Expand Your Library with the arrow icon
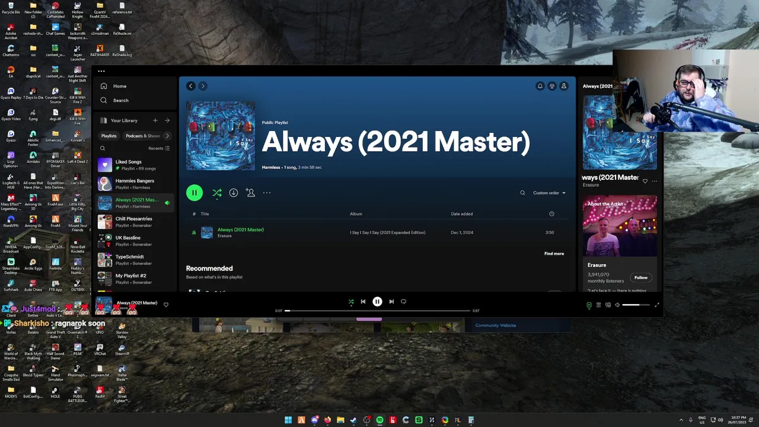The height and width of the screenshot is (427, 759). 167,120
